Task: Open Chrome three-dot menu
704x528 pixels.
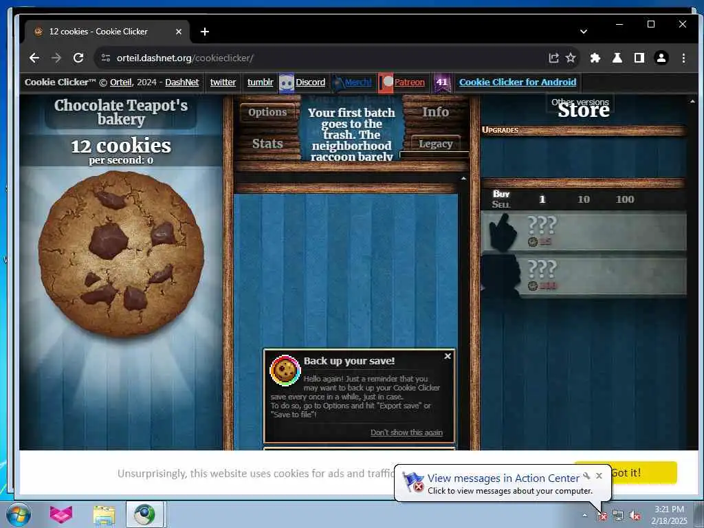Action: (683, 58)
